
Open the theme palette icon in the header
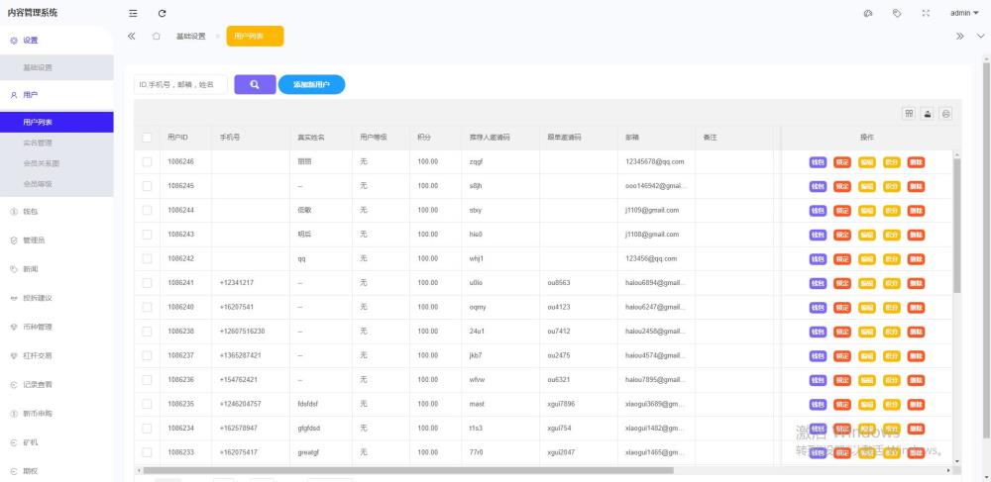tap(868, 13)
